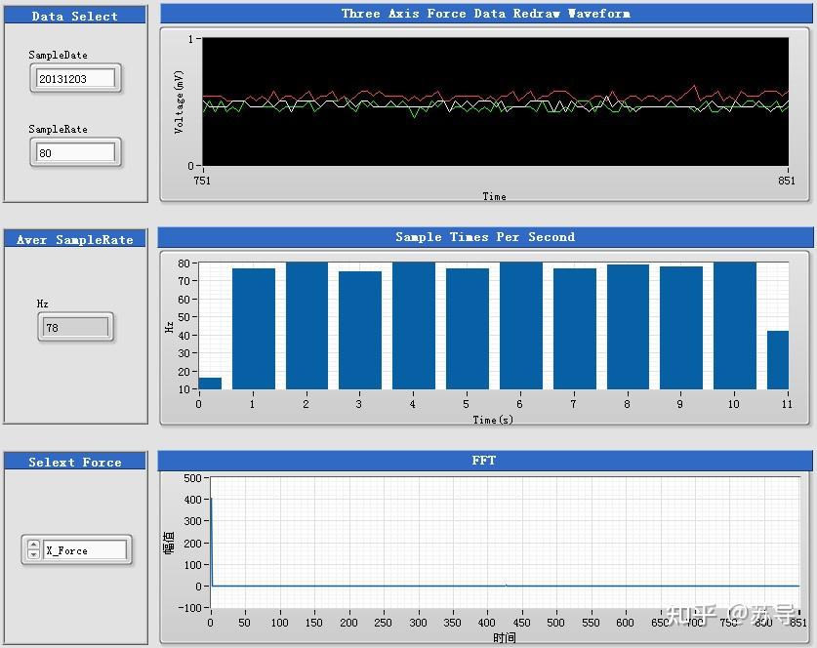Click the SampleDate input field showing 20131203
Screen dimensions: 817x648
tap(76, 79)
